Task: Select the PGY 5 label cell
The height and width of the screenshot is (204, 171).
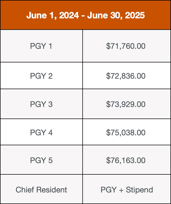Action: point(41,160)
